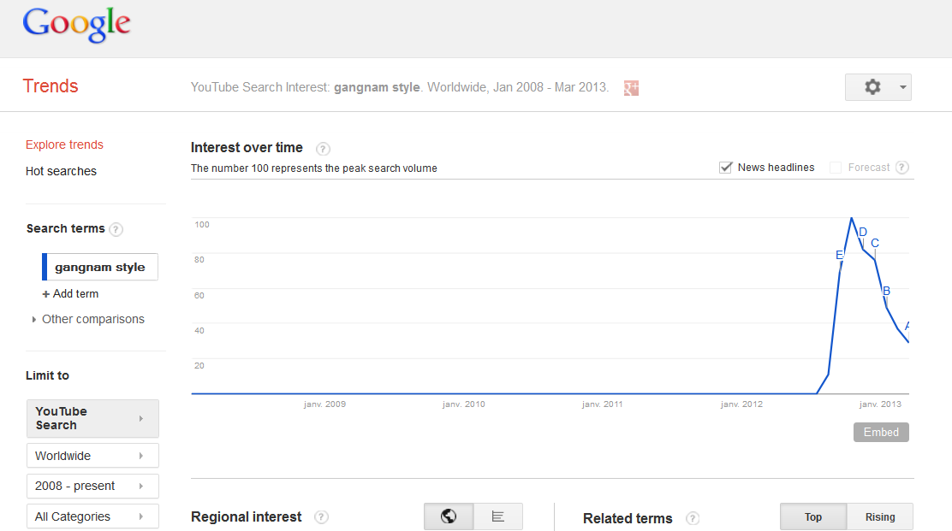Open the All Categories dropdown
952x531 pixels.
(93, 516)
